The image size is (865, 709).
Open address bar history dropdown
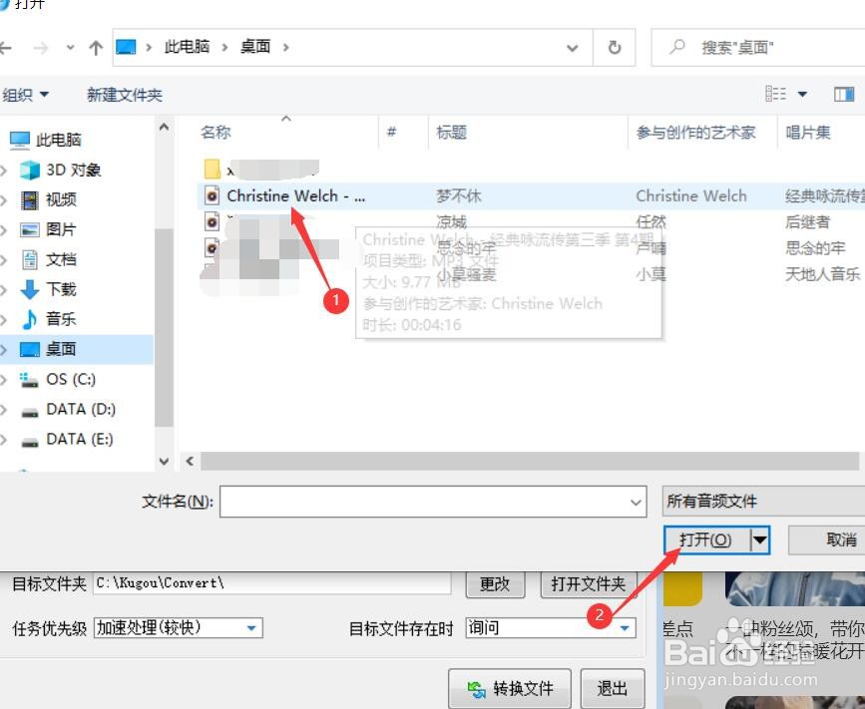coord(572,48)
